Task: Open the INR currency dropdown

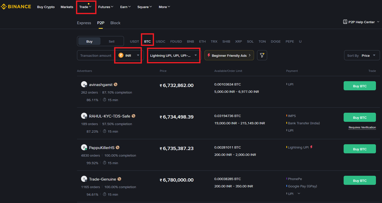Action: (x=129, y=55)
